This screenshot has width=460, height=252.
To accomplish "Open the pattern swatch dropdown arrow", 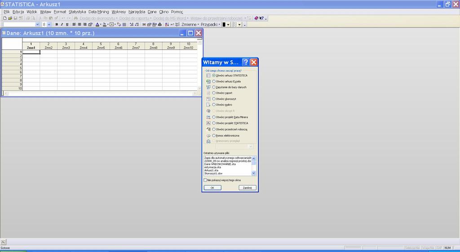I will pyautogui.click(x=239, y=25).
